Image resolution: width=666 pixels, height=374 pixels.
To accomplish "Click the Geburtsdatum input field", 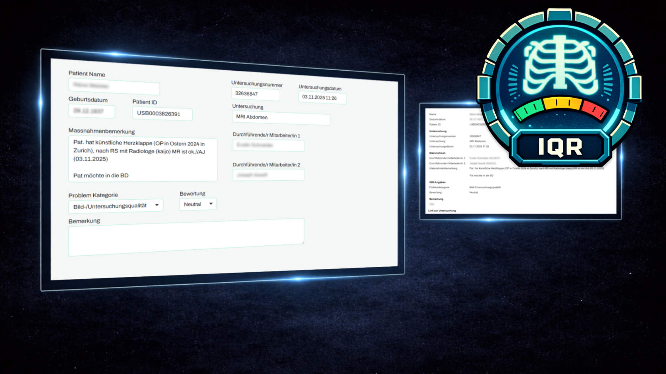I will click(x=92, y=111).
